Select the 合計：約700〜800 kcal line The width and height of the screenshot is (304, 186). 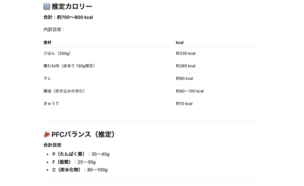coord(68,17)
